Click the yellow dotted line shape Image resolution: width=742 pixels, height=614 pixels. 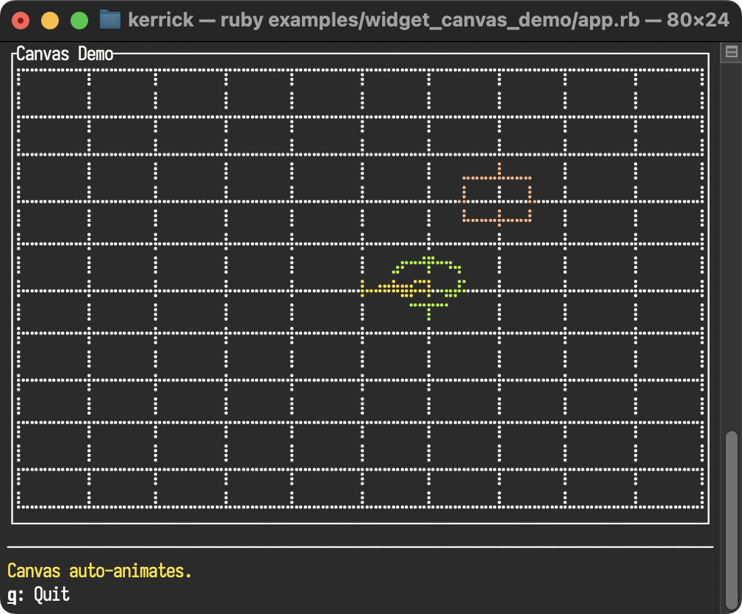pyautogui.click(x=395, y=288)
